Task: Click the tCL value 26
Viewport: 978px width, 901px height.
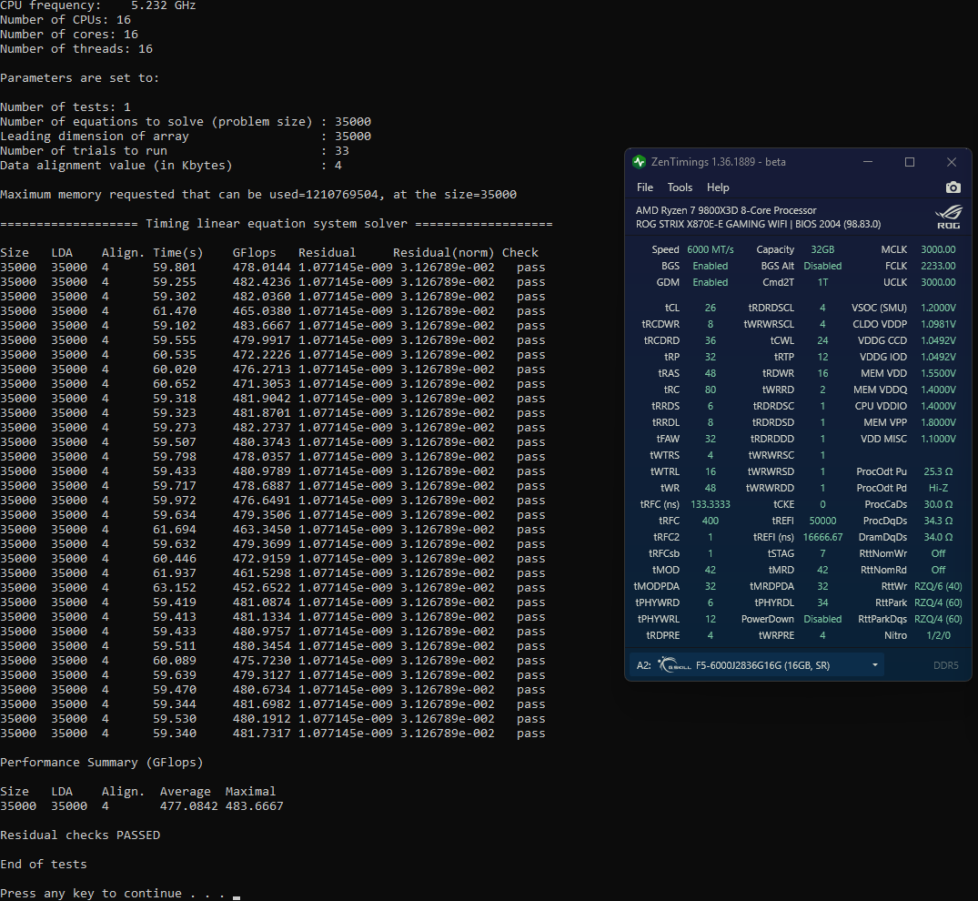Action: pyautogui.click(x=711, y=308)
